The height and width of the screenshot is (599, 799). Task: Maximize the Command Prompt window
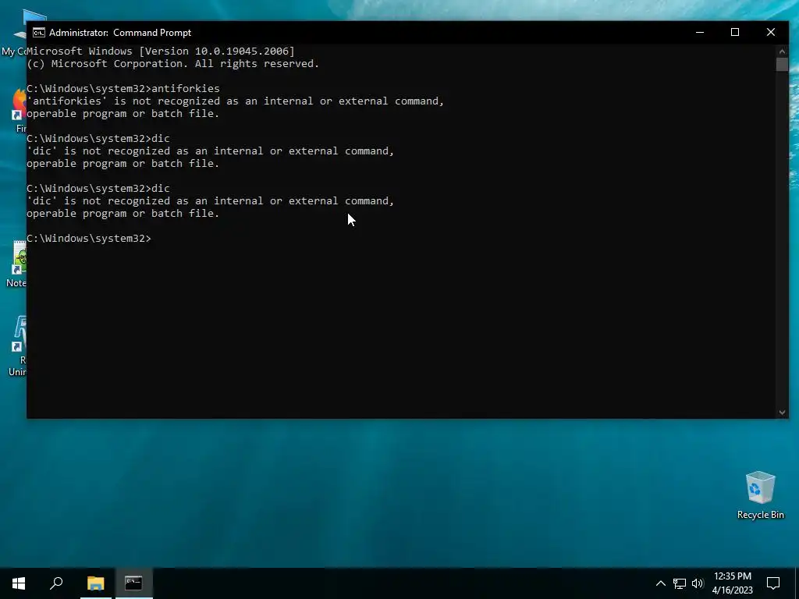735,32
